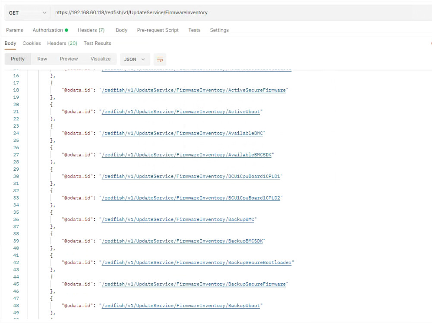Open request Headers (7) tab

(91, 30)
